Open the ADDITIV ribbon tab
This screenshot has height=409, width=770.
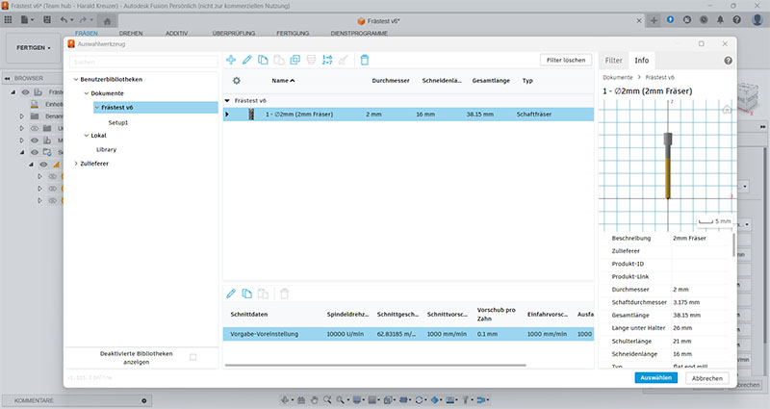pos(177,34)
